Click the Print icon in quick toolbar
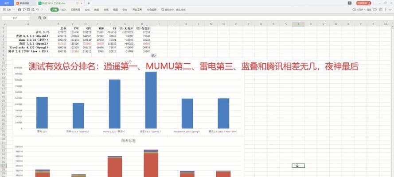The height and width of the screenshot is (177, 394). tap(28, 10)
